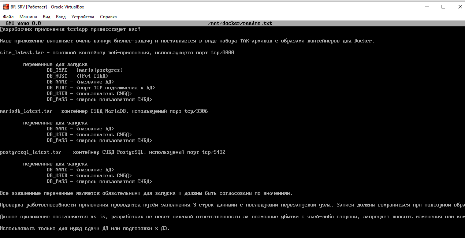Open the Устройства menu
Image resolution: width=465 pixels, height=238 pixels.
83,17
